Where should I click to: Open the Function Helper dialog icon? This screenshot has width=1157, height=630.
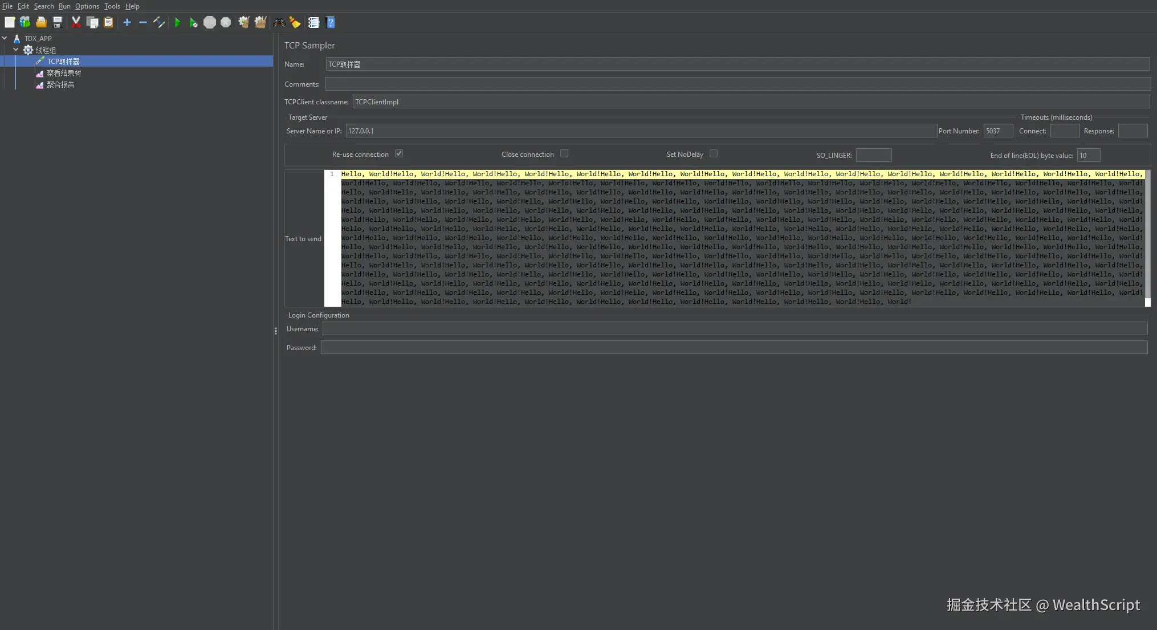click(x=313, y=23)
